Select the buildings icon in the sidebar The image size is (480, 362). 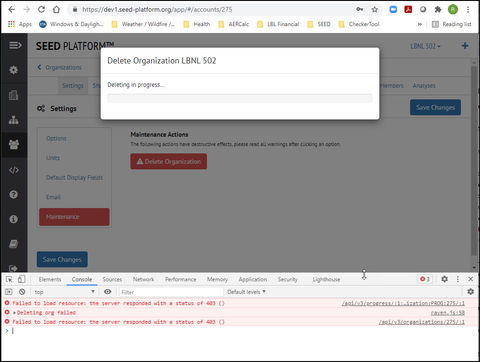click(x=14, y=95)
